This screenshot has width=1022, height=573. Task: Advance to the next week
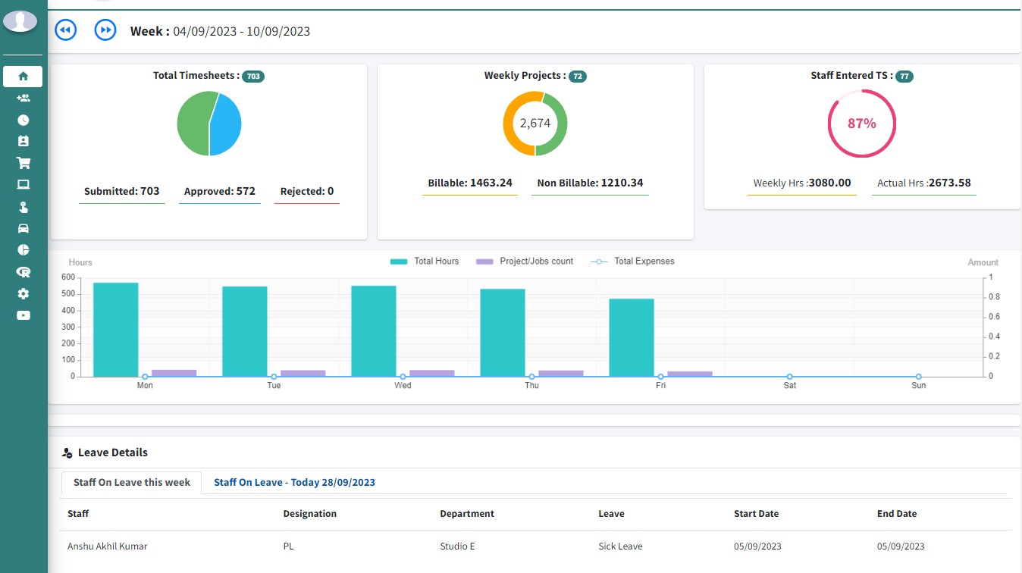point(105,30)
